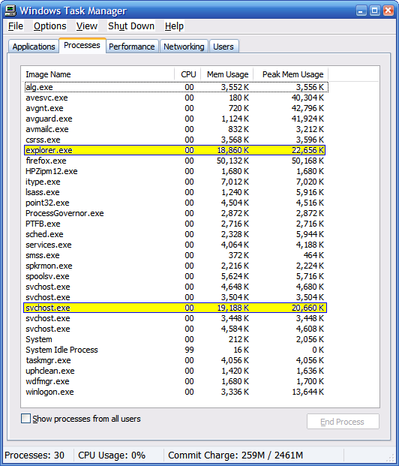This screenshot has width=399, height=466.
Task: Sort processes by CPU column
Action: [187, 74]
